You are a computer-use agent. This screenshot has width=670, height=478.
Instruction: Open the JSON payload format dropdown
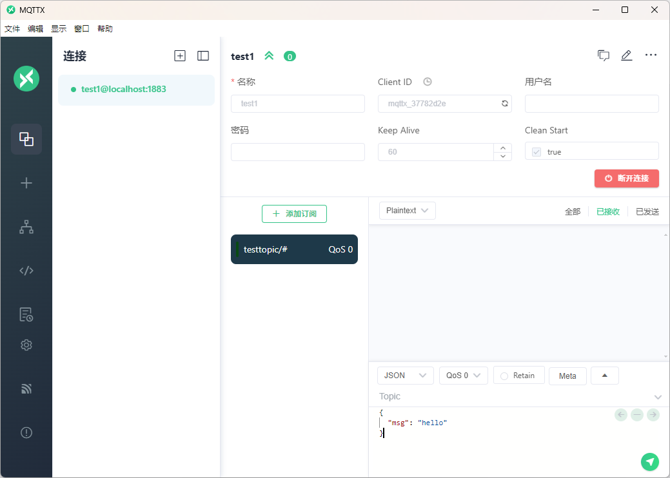click(405, 376)
